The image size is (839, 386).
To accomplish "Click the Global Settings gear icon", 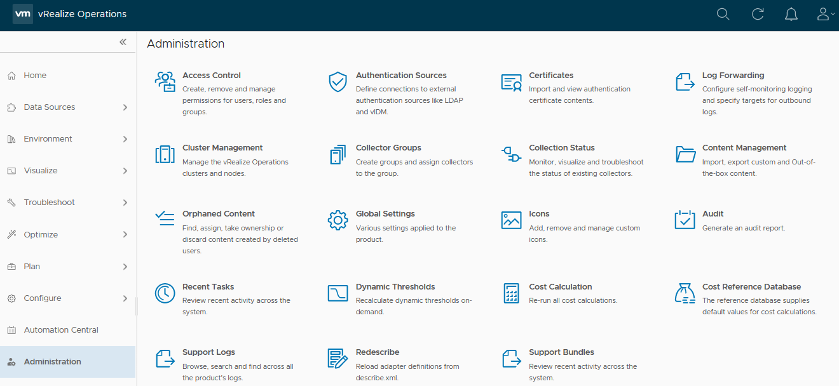I will 338,220.
